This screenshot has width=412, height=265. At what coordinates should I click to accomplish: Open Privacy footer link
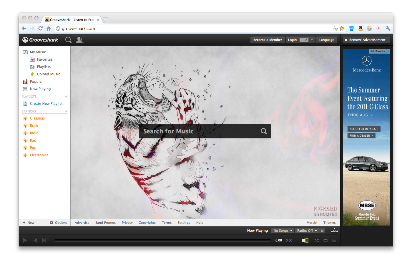point(127,223)
